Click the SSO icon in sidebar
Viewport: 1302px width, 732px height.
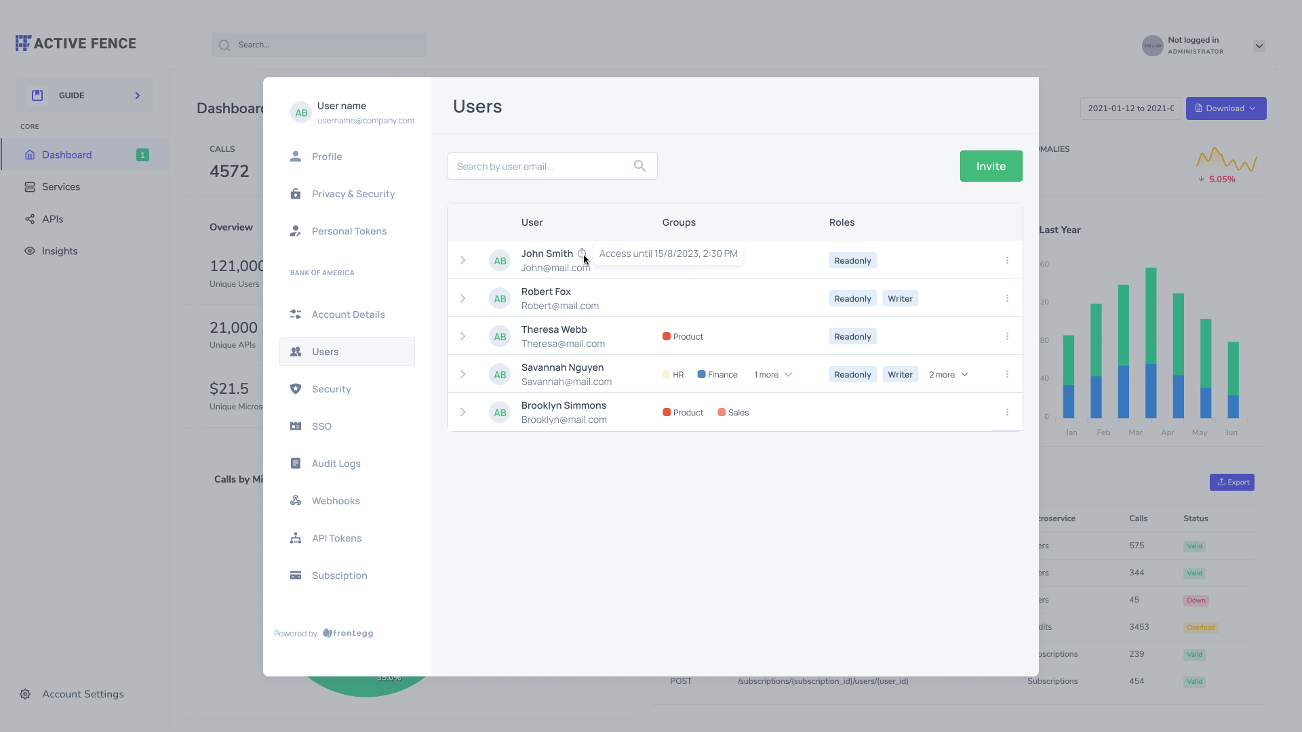296,426
